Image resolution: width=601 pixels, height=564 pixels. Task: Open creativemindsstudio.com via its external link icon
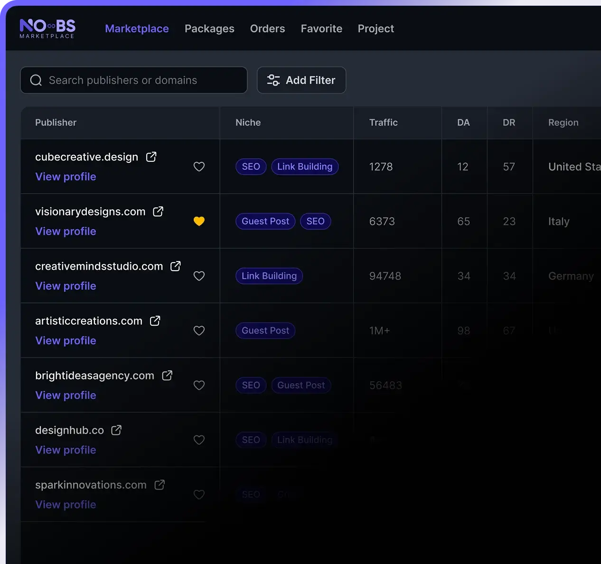(x=175, y=266)
